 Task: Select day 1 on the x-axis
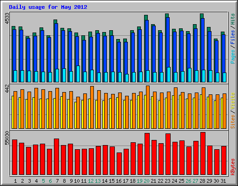[x=15, y=181]
